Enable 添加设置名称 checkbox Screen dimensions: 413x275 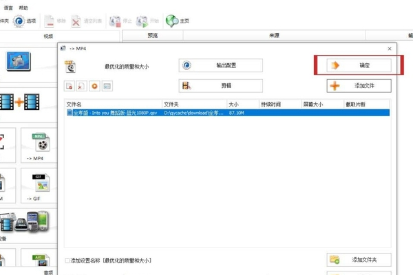tap(67, 261)
